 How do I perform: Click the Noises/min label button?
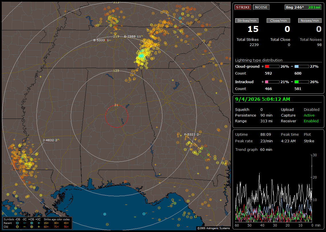point(310,21)
